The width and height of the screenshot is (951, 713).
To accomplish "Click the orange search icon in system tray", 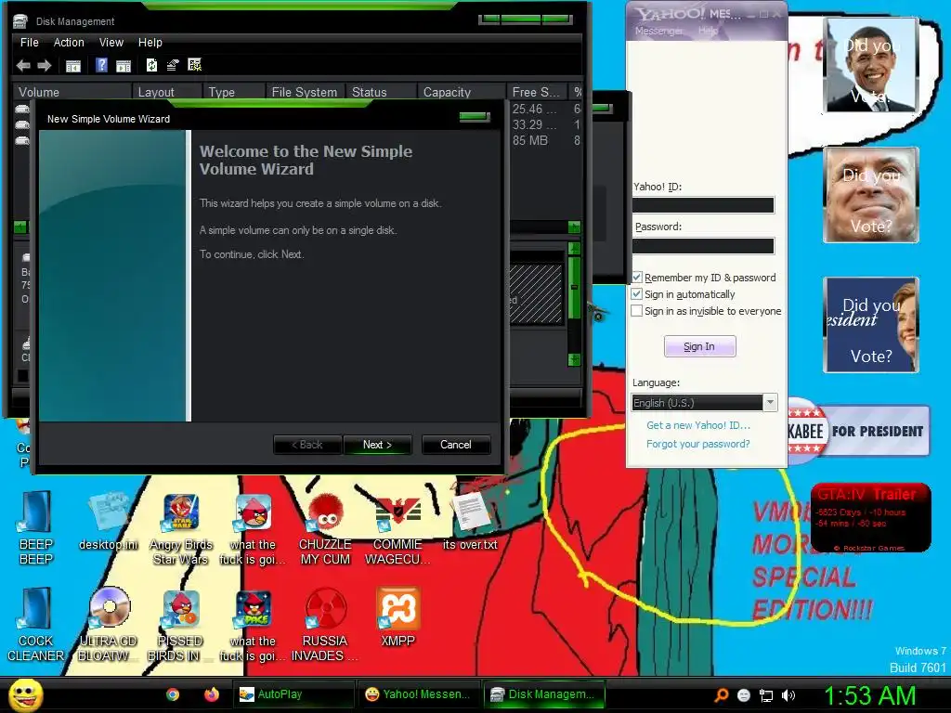I will [721, 695].
